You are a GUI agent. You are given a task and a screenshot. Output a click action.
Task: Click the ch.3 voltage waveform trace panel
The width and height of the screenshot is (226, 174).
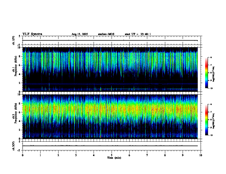112,146
